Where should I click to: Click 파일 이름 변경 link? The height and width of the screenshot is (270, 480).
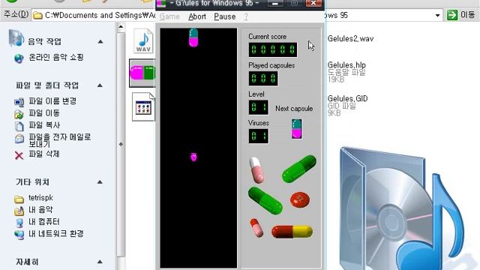(52, 101)
